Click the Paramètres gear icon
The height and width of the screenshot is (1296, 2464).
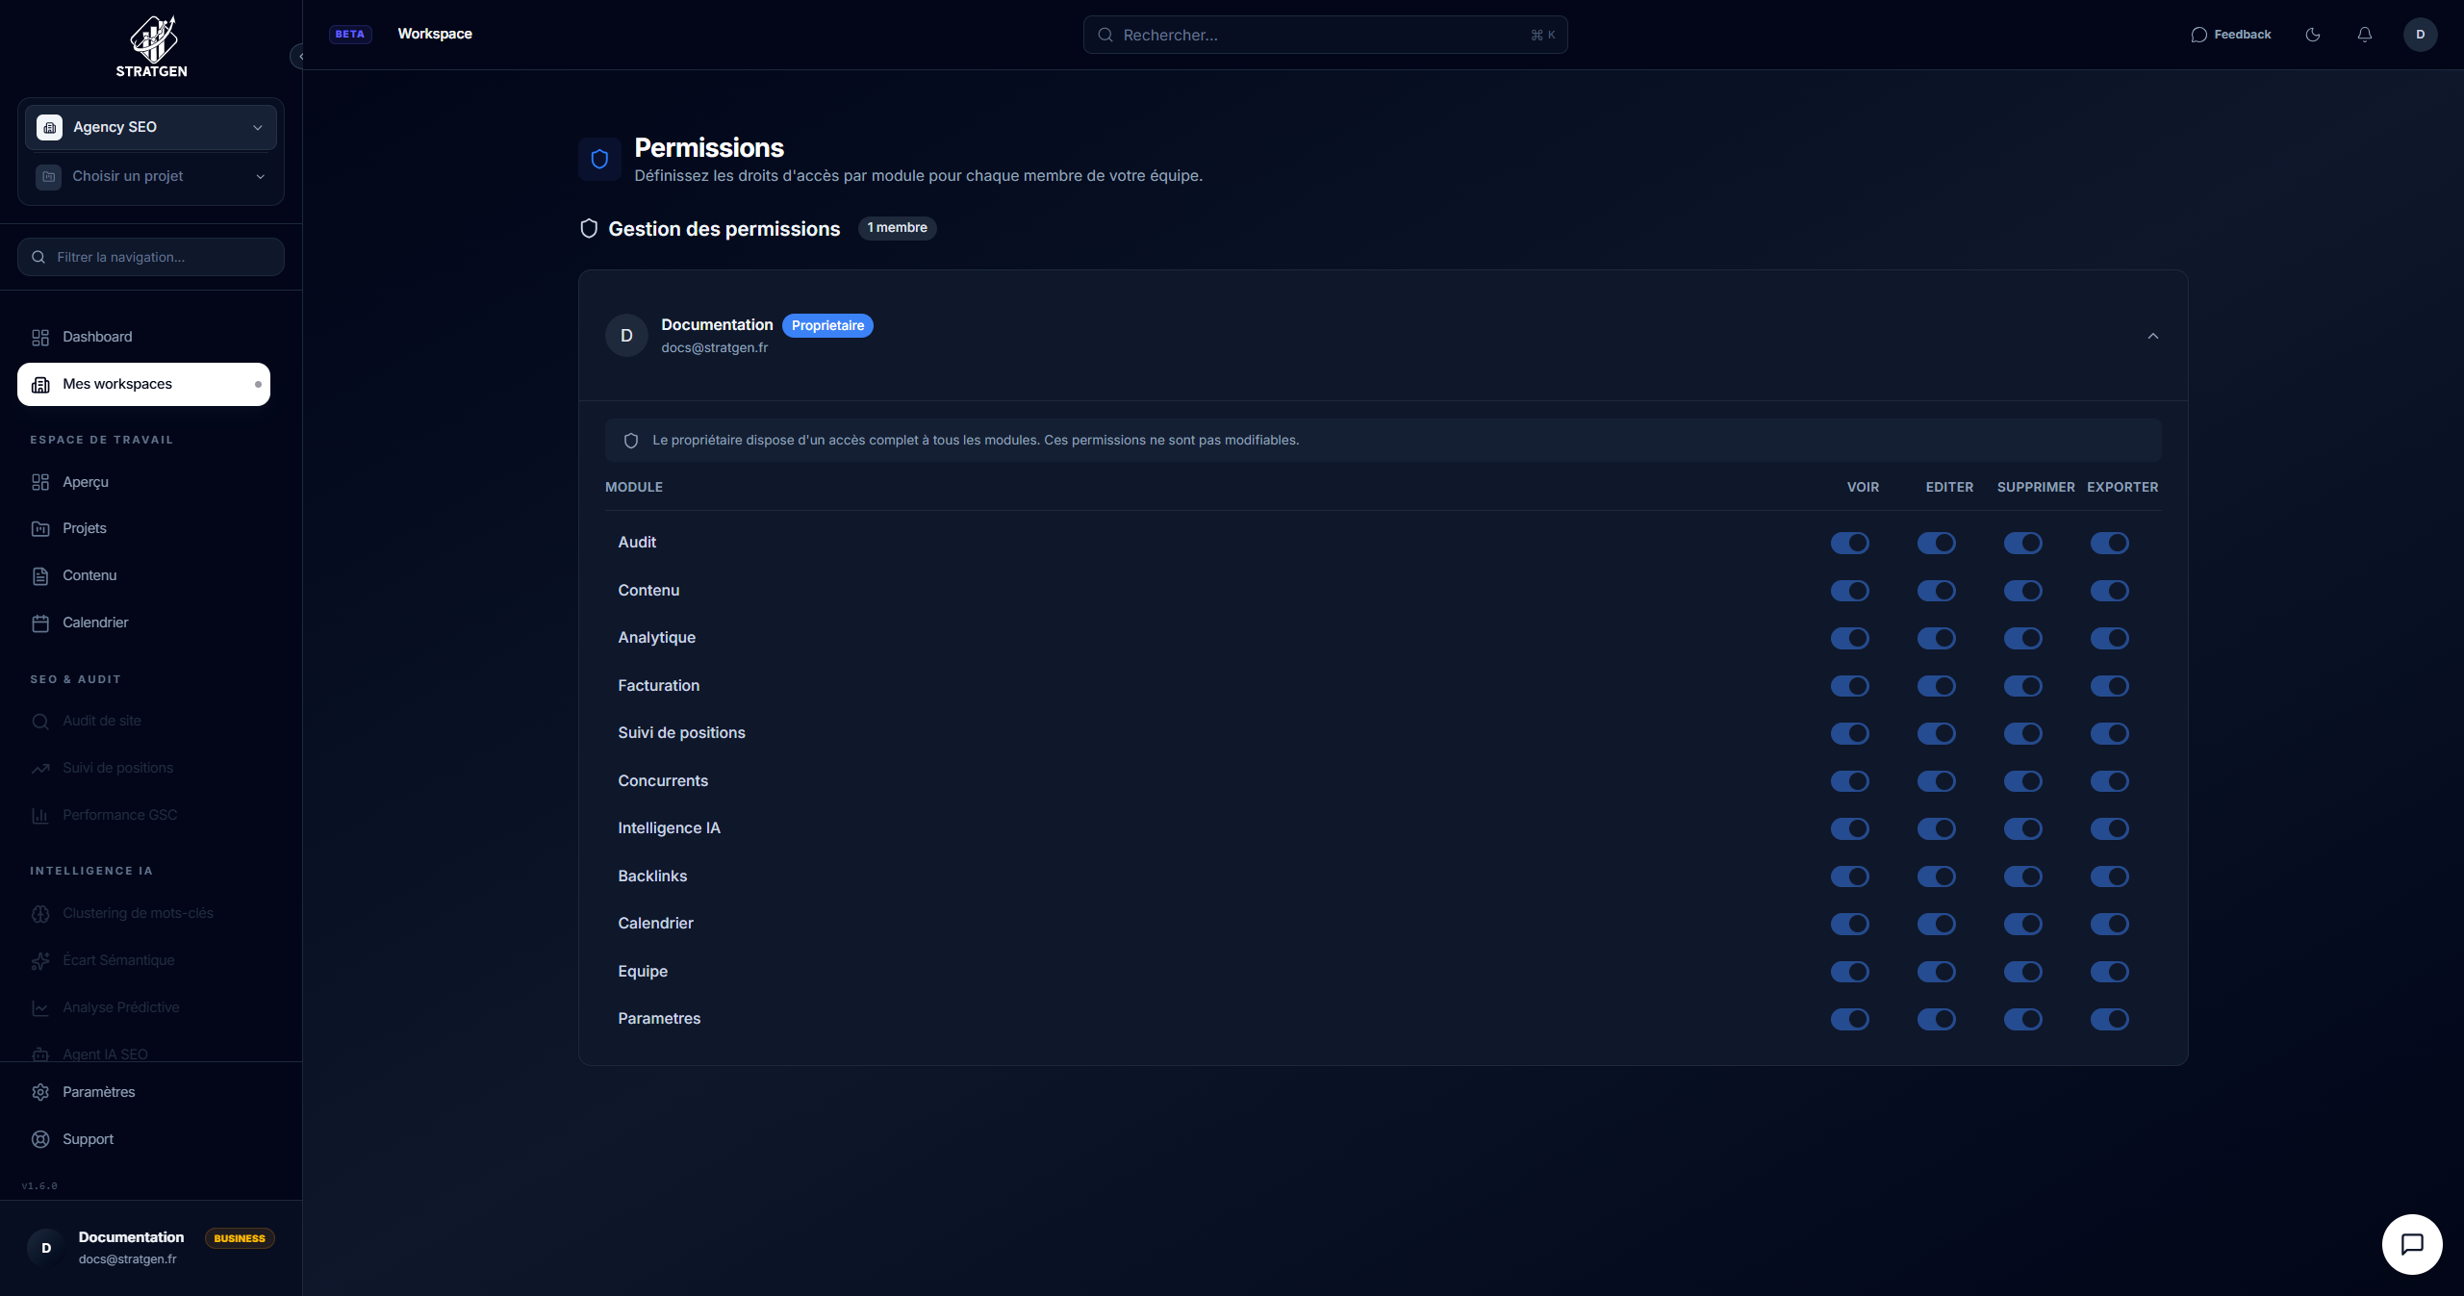click(x=40, y=1092)
